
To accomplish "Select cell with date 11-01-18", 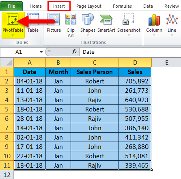I will pyautogui.click(x=30, y=90).
